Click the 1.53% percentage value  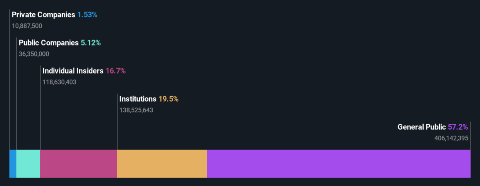[x=87, y=15]
